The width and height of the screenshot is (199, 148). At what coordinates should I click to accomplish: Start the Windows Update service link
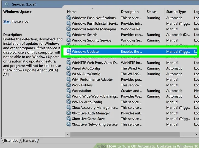[x=7, y=21]
